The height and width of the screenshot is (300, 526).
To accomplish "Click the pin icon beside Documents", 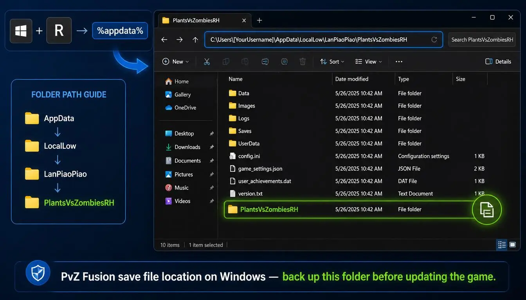I will [x=212, y=161].
